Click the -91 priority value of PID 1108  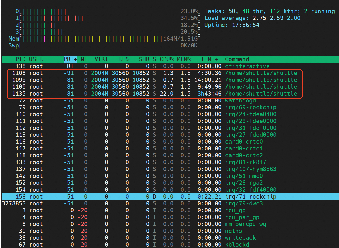69,73
